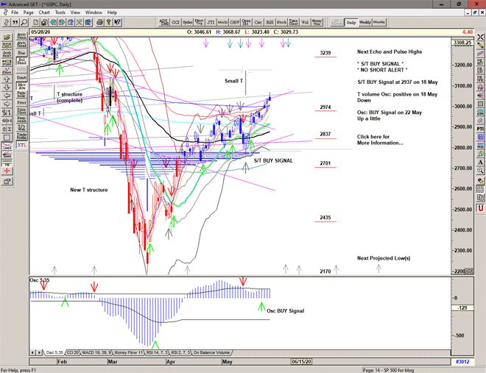Viewport: 486px width, 373px height.
Task: Switch chart to Monthly timeframe
Action: (x=379, y=22)
